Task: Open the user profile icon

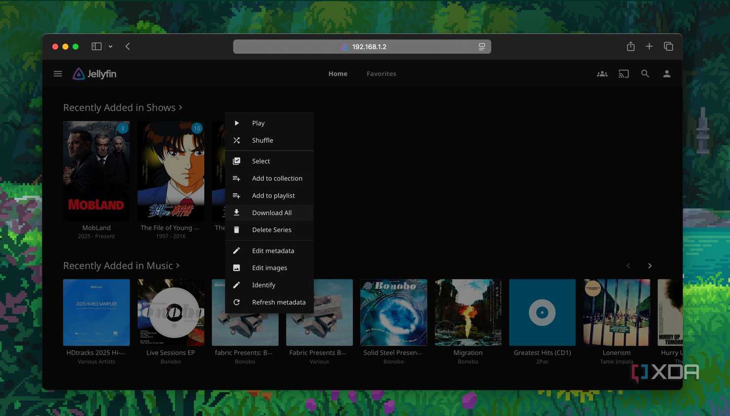Action: [x=667, y=74]
